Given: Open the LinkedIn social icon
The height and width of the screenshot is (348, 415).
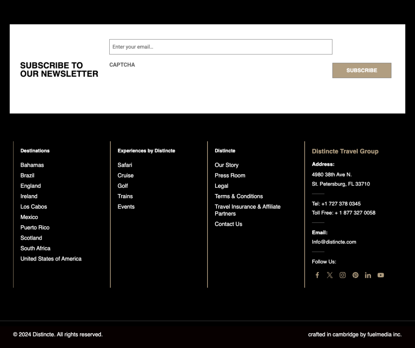Looking at the screenshot, I should coord(368,275).
